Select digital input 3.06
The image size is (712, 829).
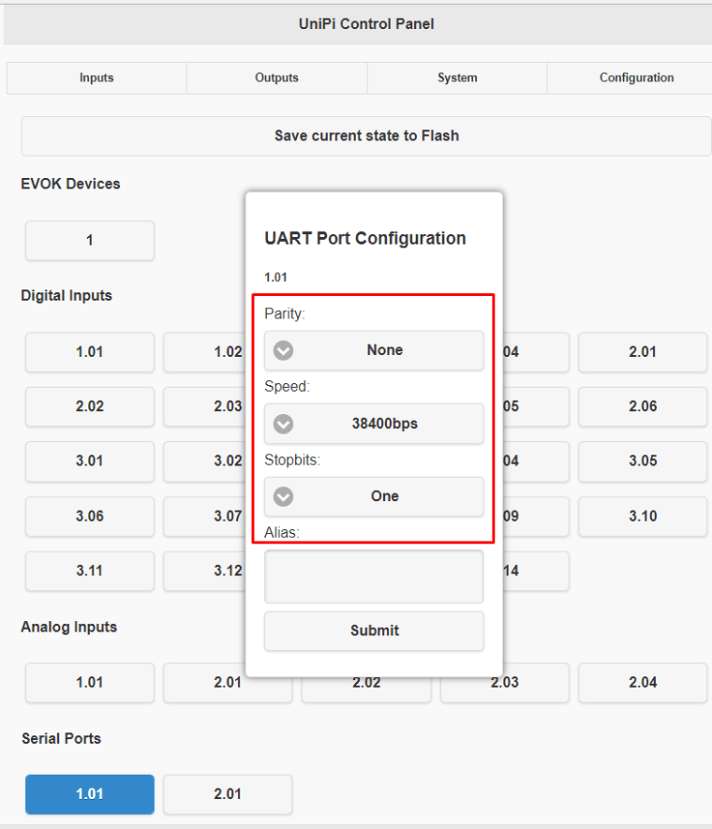pyautogui.click(x=90, y=516)
